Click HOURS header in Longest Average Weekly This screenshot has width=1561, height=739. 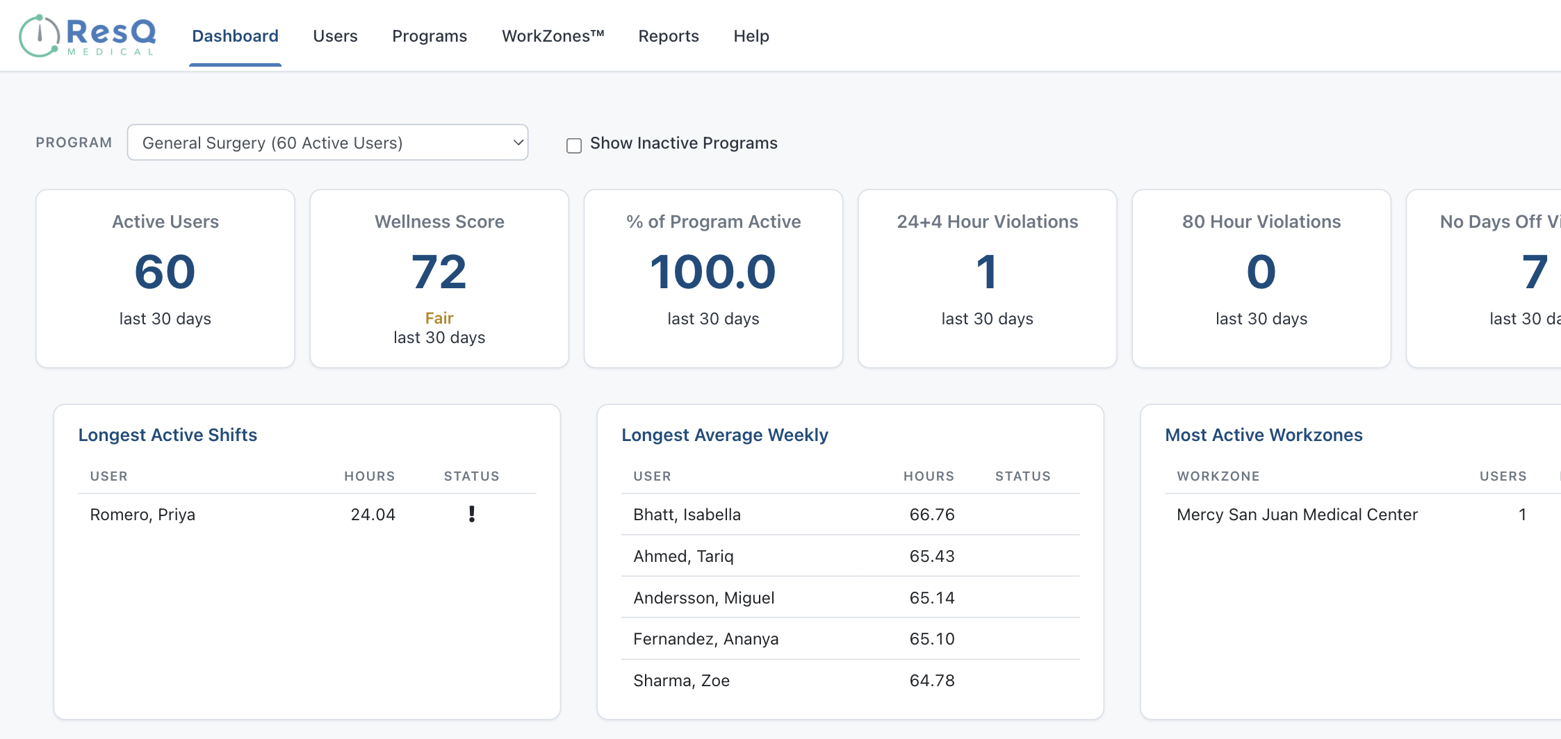point(929,476)
